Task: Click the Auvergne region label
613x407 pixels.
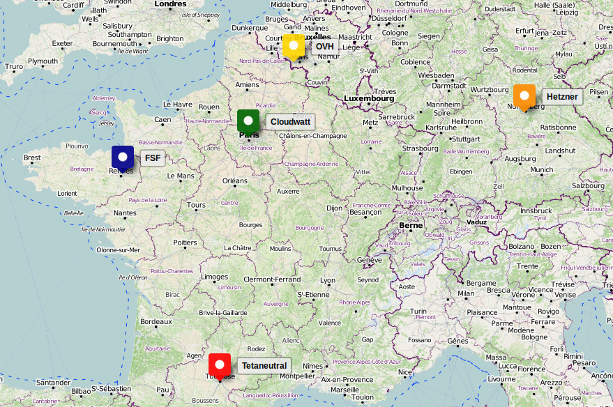Action: click(x=276, y=303)
